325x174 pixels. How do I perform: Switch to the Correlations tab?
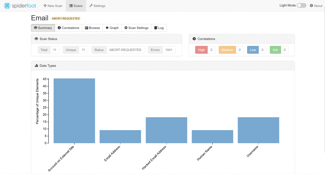coord(69,28)
